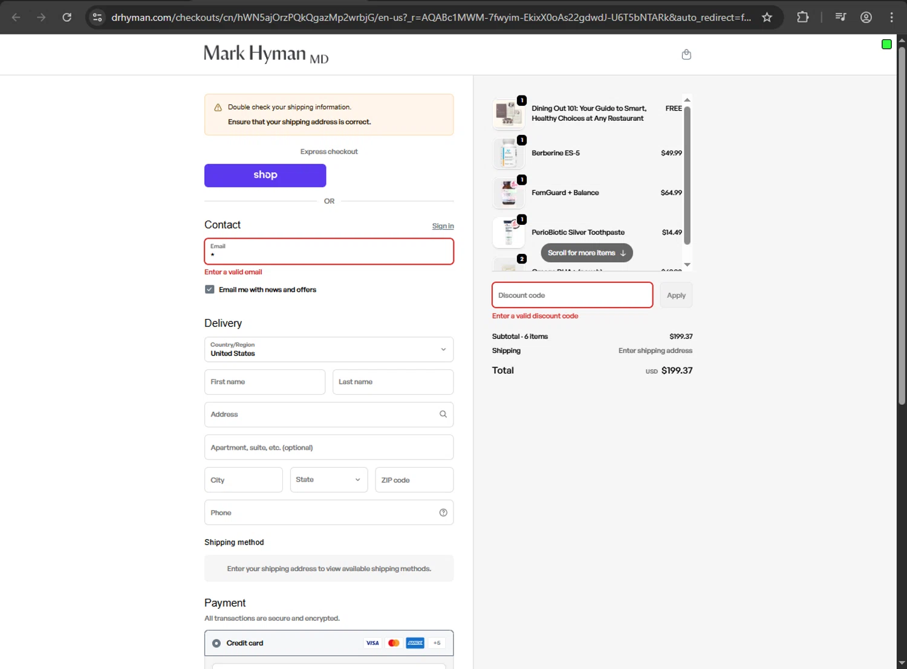Screen dimensions: 907x669
Task: Open the Mark Hyman MD logo link
Action: (x=266, y=54)
